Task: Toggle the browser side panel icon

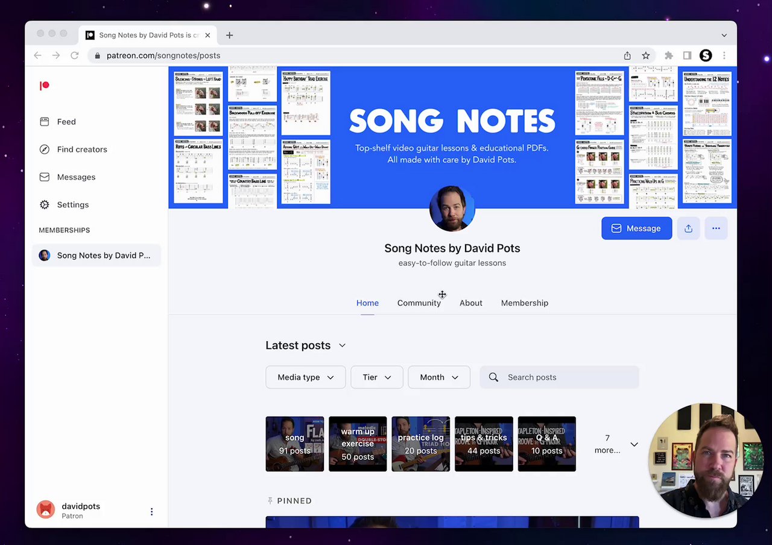Action: tap(687, 55)
